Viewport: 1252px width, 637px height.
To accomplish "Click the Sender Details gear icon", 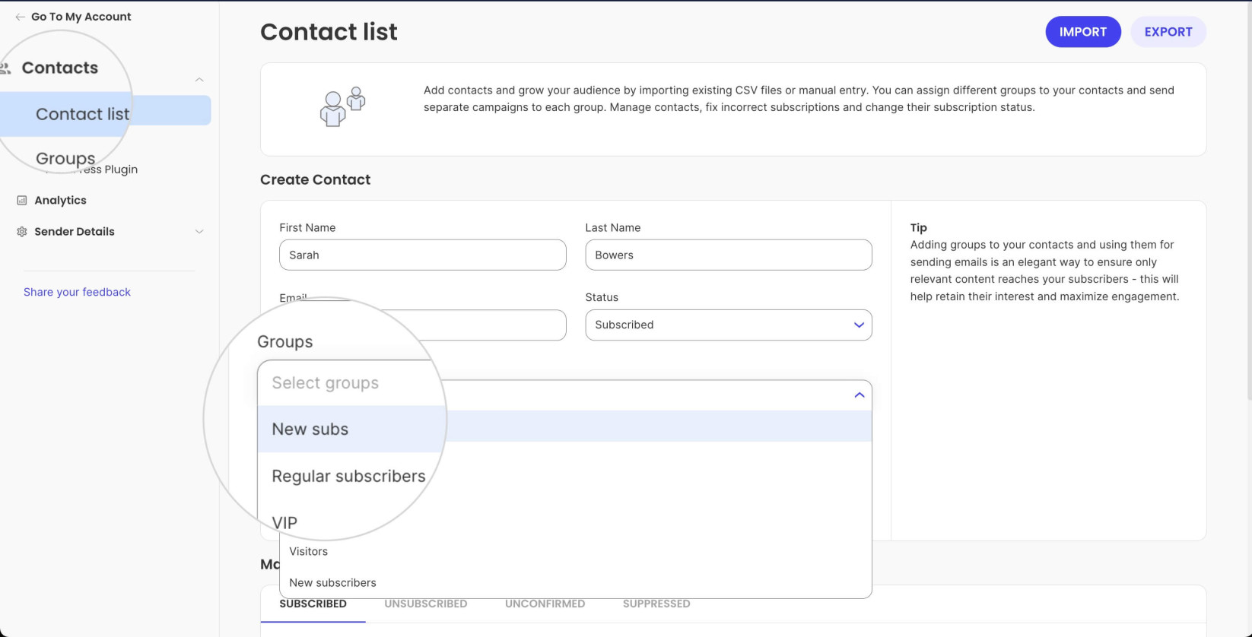I will pyautogui.click(x=22, y=232).
